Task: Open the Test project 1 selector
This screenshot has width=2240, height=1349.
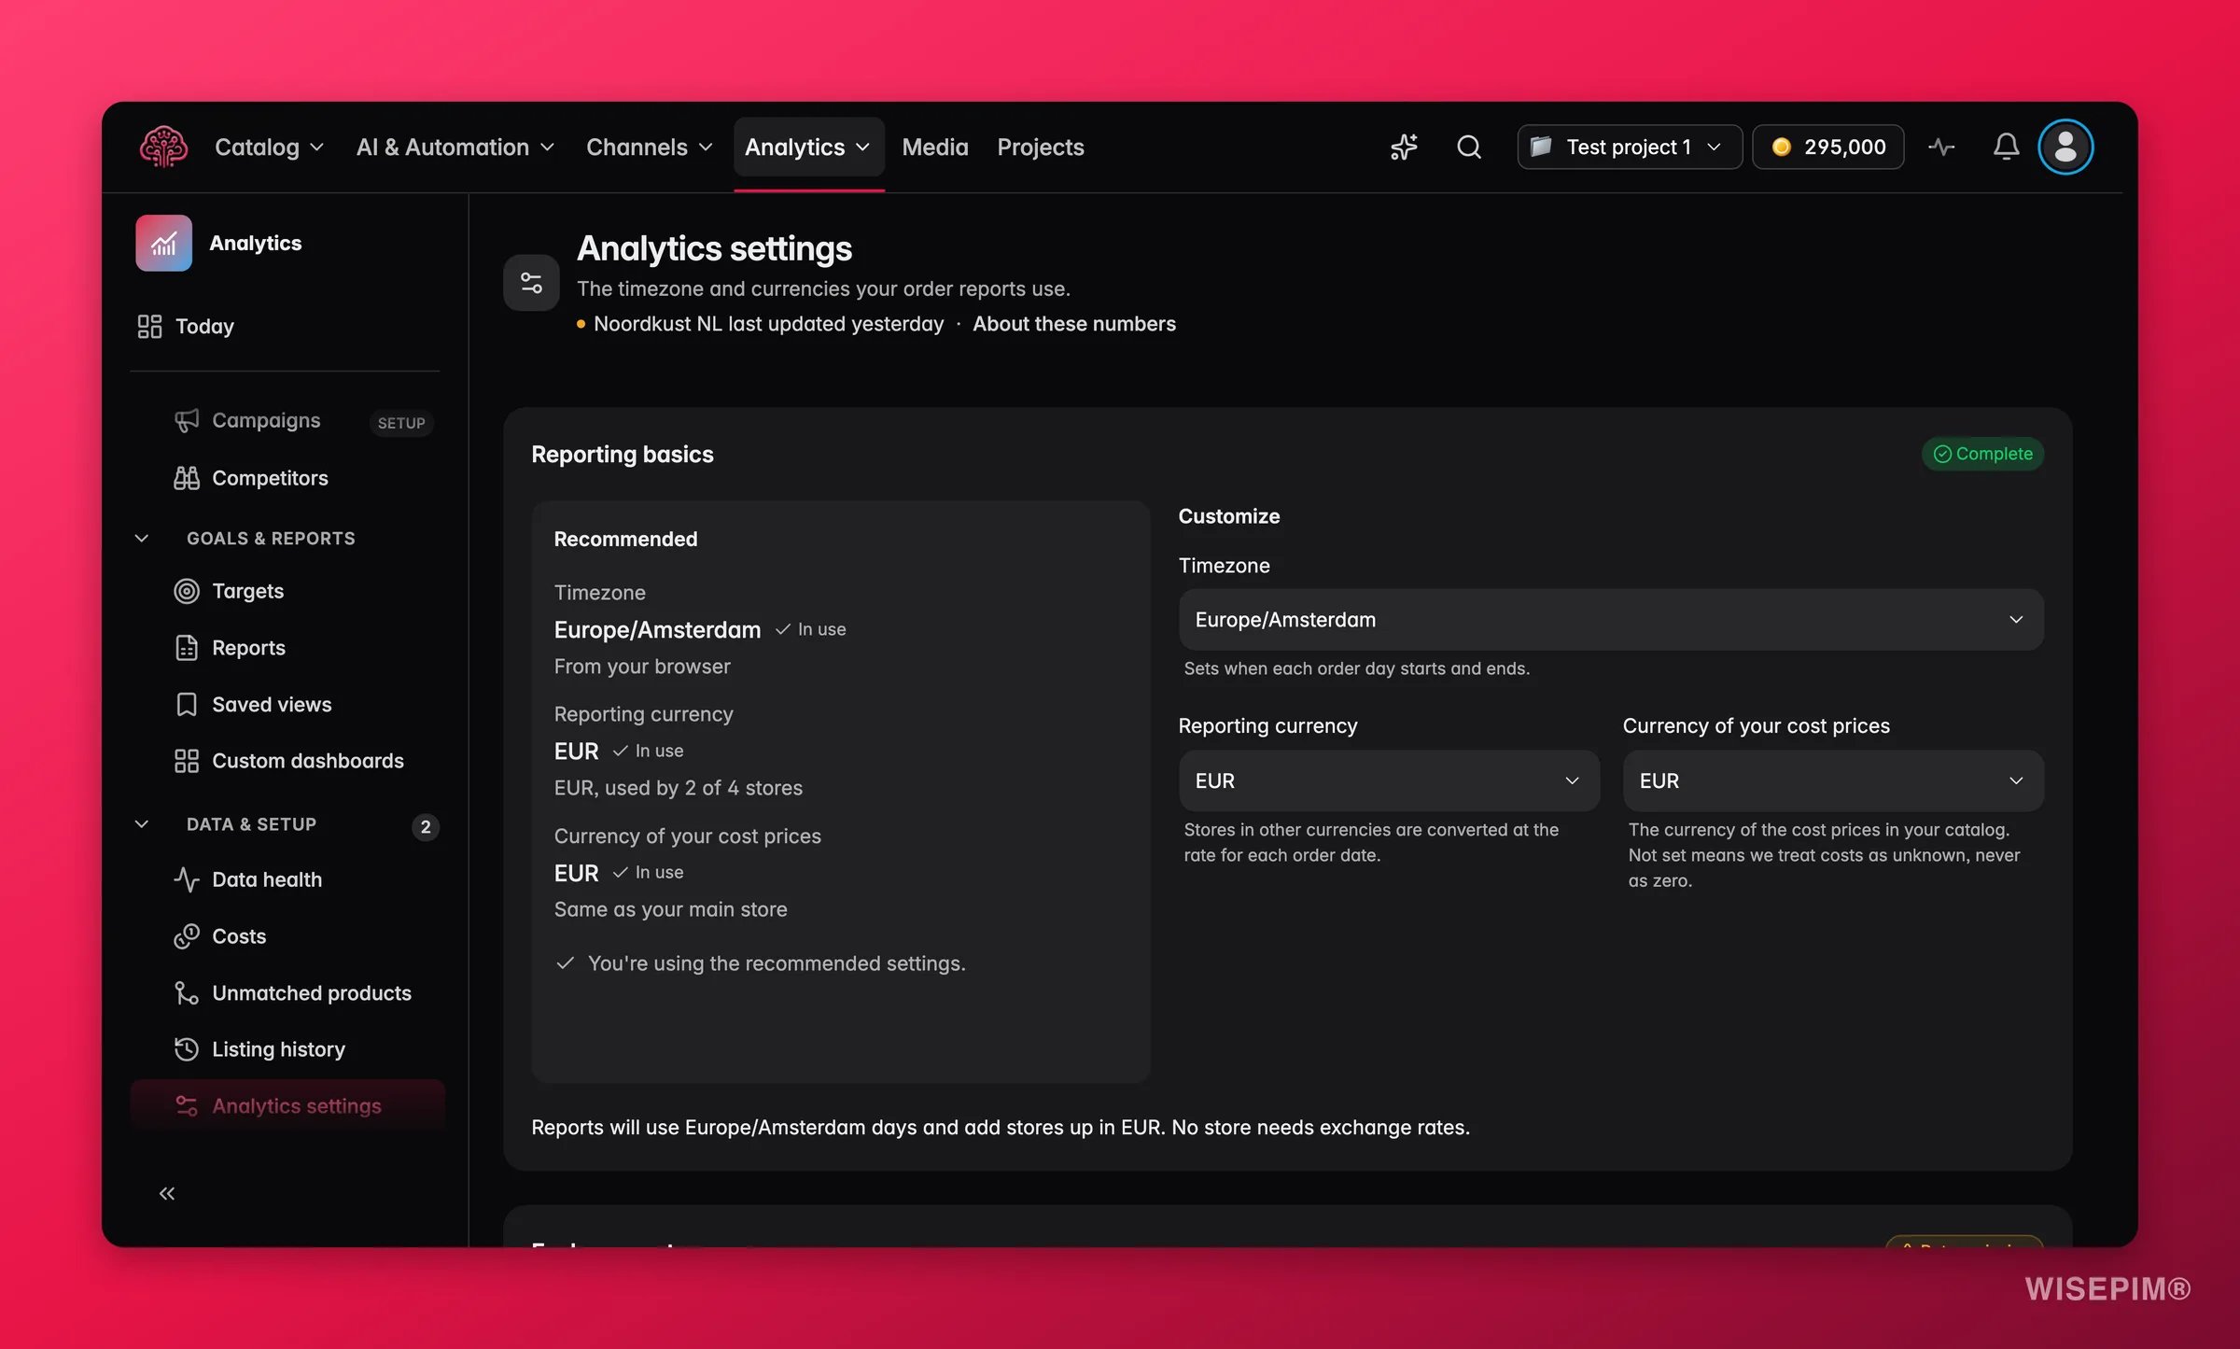Action: [x=1630, y=148]
